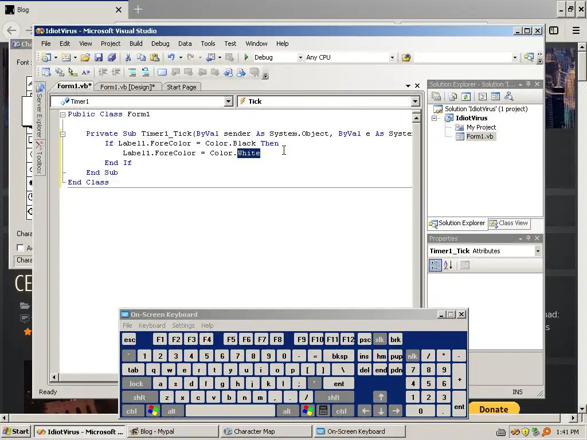Click the Windows Start button
This screenshot has width=587, height=440.
[16, 431]
